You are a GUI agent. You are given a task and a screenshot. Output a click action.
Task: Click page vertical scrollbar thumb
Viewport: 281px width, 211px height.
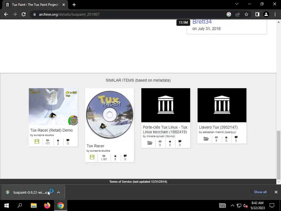(279, 155)
